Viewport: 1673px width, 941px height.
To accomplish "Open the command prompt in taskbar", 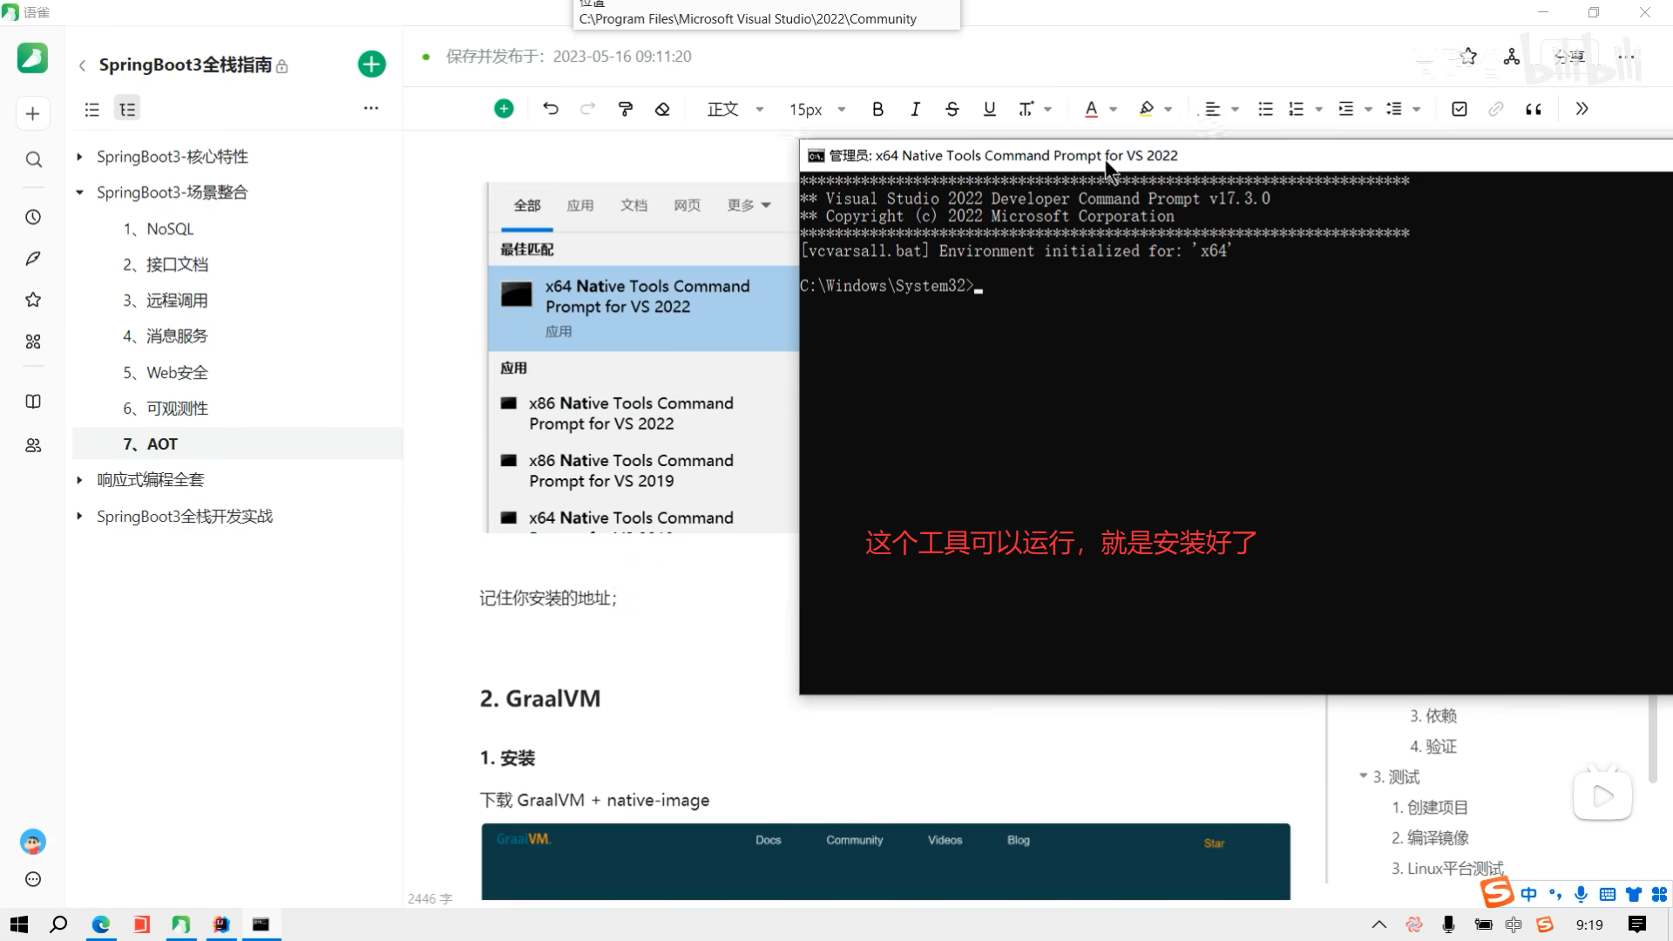I will pos(261,924).
